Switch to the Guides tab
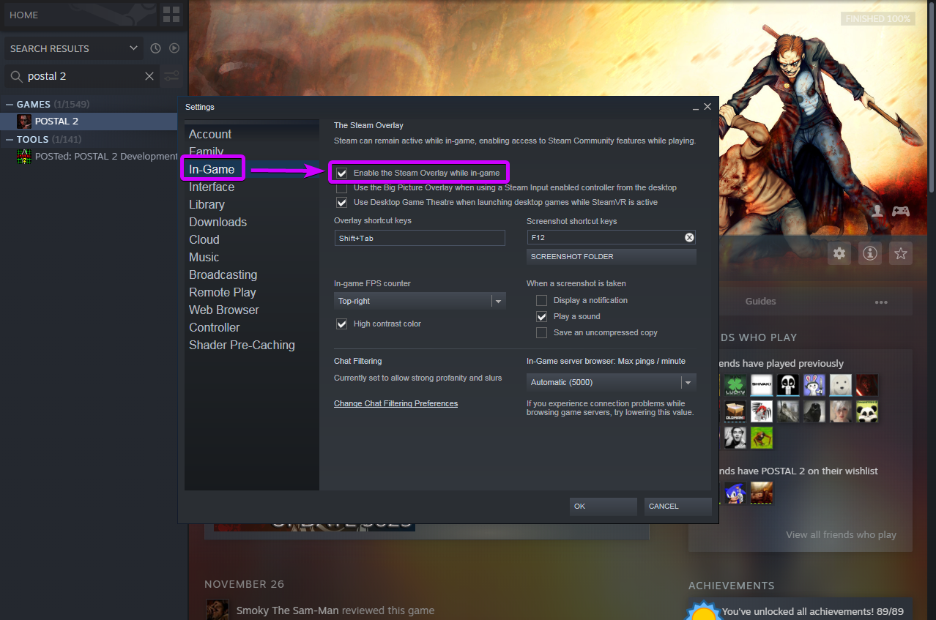This screenshot has height=620, width=936. click(760, 302)
